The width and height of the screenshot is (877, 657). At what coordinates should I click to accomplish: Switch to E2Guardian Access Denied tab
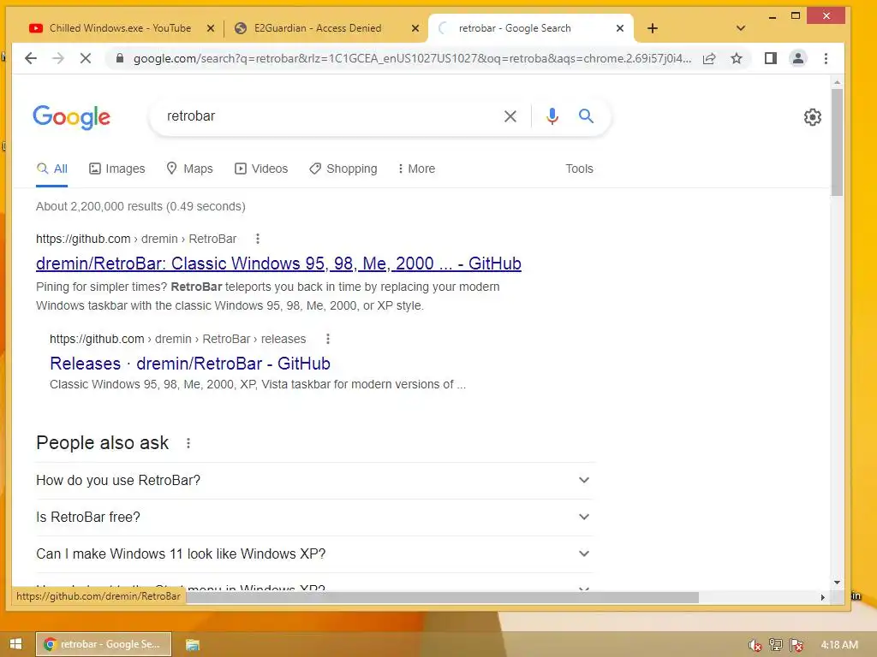coord(318,28)
